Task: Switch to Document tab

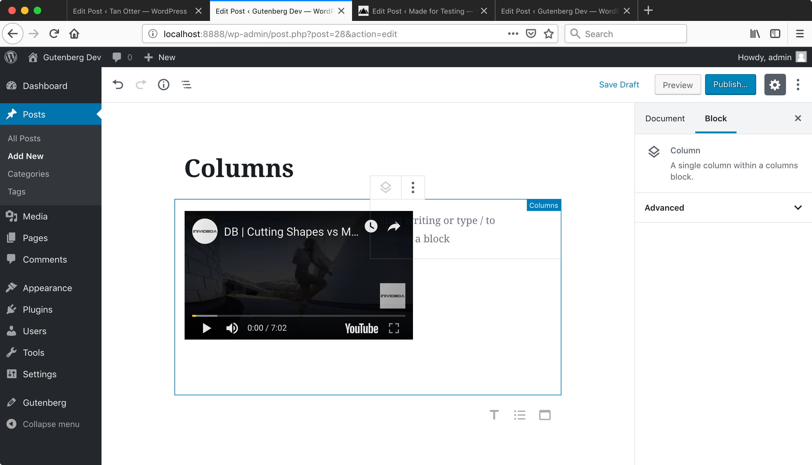Action: tap(665, 118)
